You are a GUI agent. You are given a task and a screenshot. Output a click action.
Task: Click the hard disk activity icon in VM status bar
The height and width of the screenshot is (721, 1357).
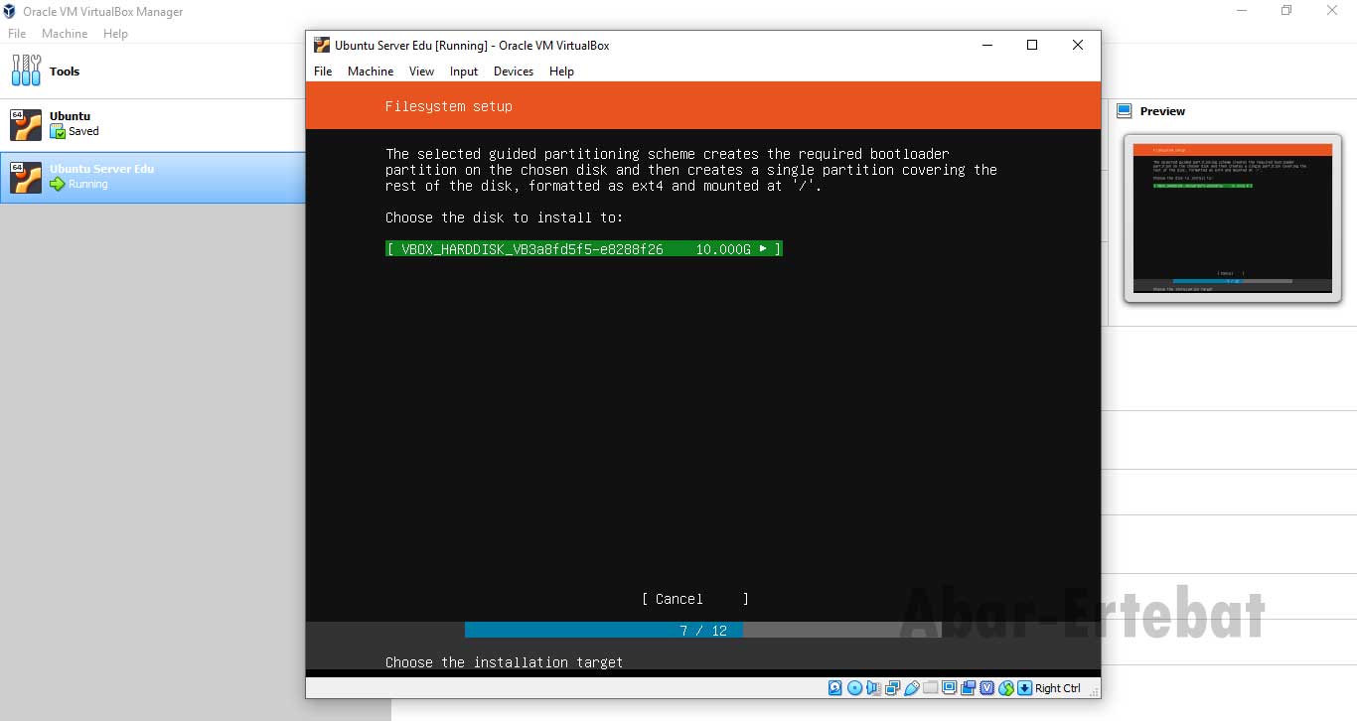pyautogui.click(x=835, y=687)
